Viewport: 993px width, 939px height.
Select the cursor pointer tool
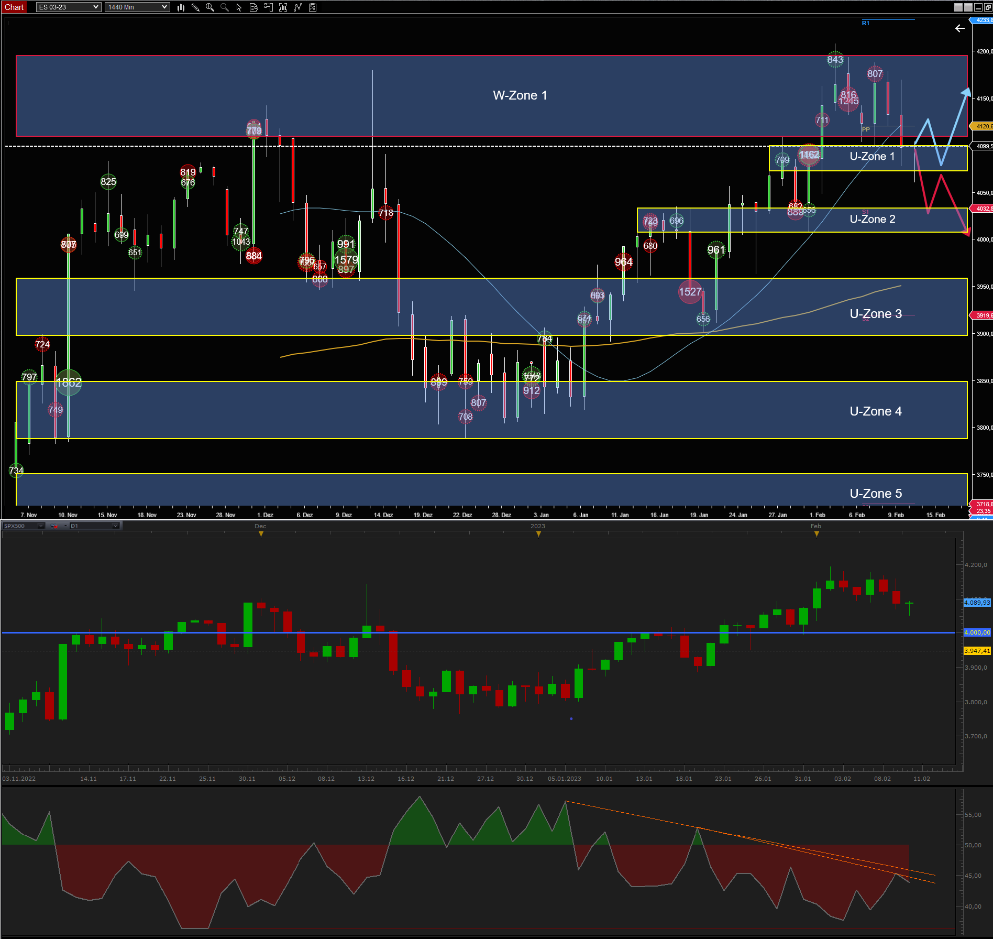(239, 7)
